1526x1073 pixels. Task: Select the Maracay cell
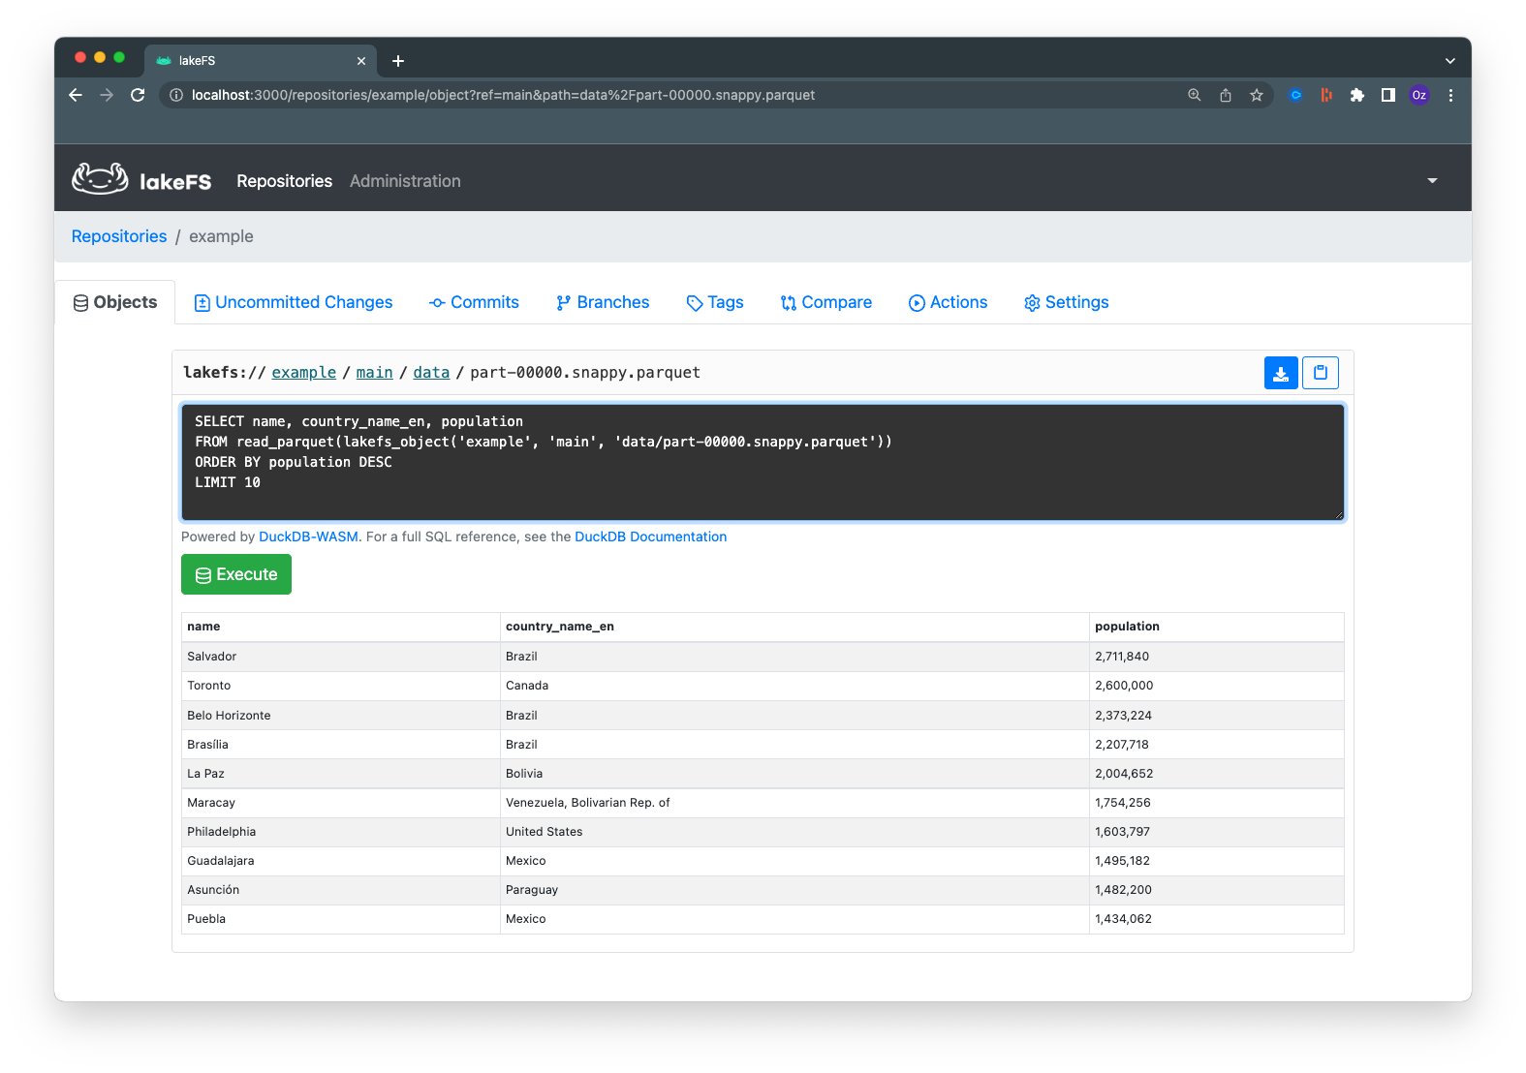pyautogui.click(x=341, y=803)
